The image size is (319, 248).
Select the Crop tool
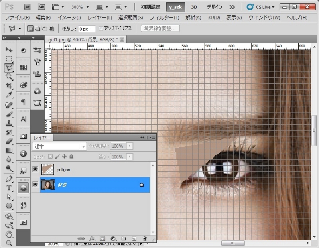(x=9, y=86)
